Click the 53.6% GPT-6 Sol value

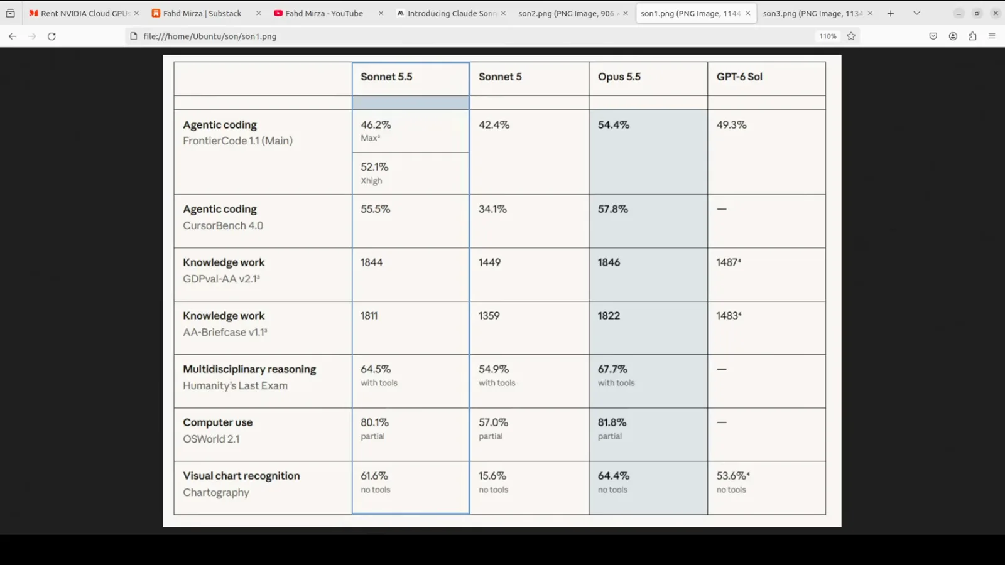(x=733, y=476)
